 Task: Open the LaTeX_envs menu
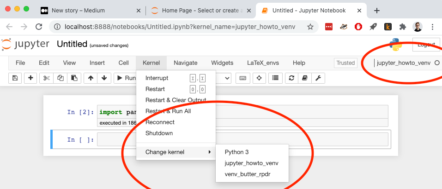pos(263,63)
